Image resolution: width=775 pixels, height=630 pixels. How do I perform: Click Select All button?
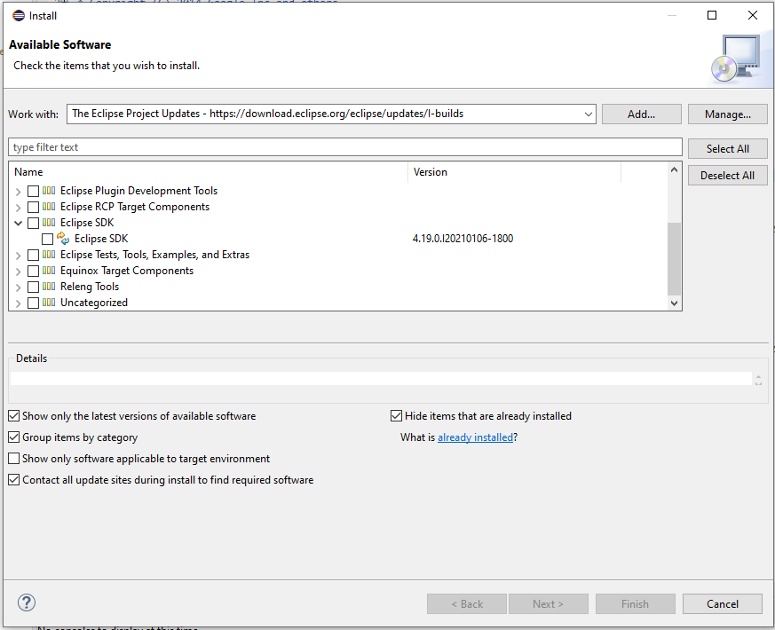[728, 149]
